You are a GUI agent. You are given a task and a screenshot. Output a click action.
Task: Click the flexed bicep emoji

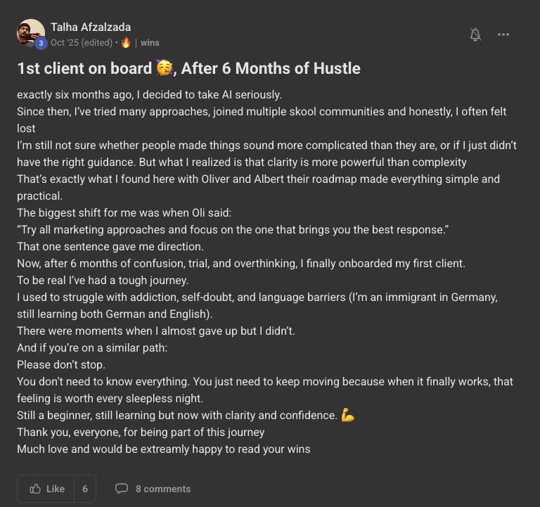click(347, 416)
